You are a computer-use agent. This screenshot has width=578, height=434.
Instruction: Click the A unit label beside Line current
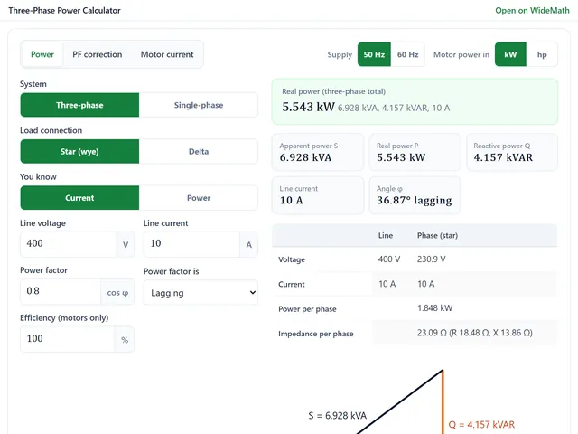(249, 244)
